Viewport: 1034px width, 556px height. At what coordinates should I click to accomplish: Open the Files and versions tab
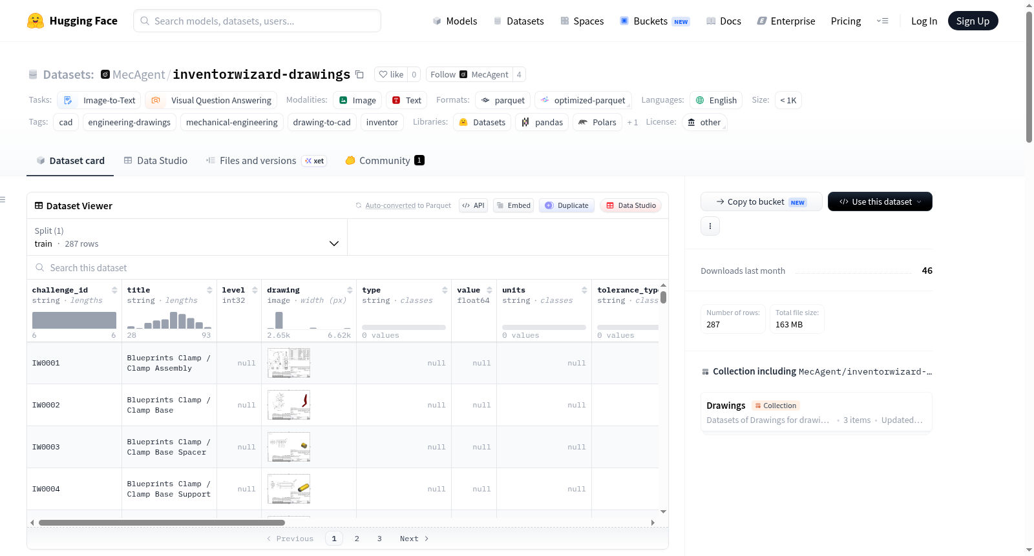(266, 160)
